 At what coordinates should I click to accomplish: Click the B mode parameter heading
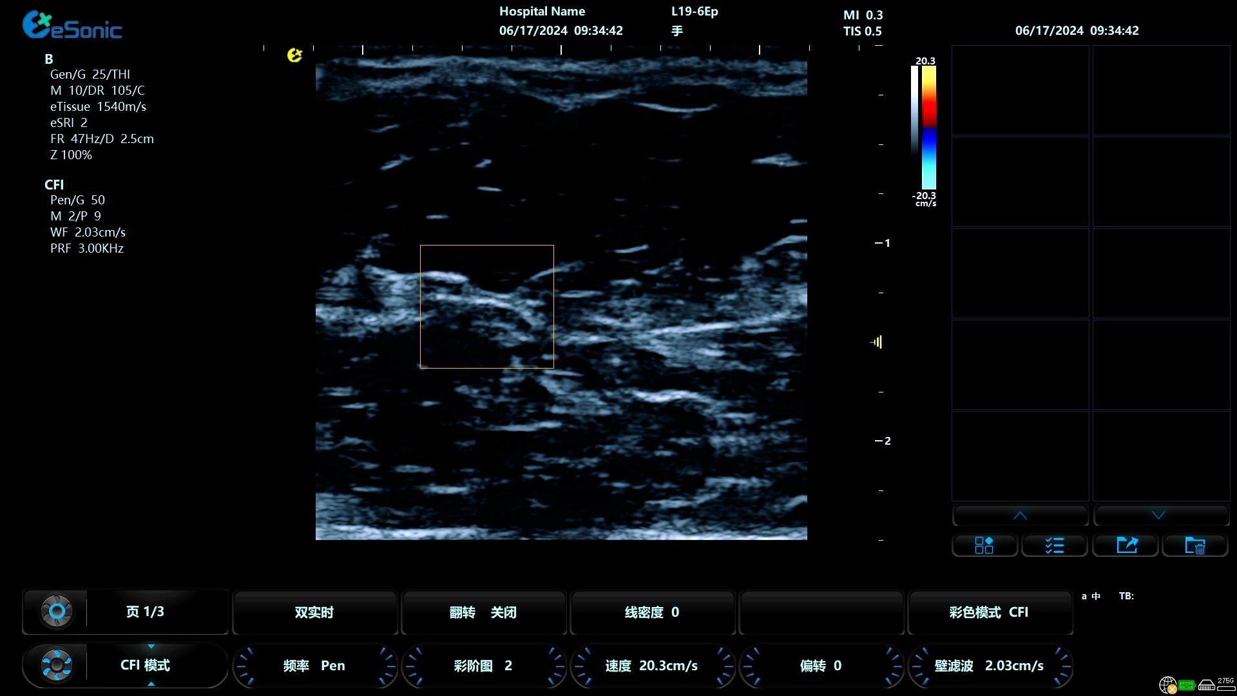point(49,59)
